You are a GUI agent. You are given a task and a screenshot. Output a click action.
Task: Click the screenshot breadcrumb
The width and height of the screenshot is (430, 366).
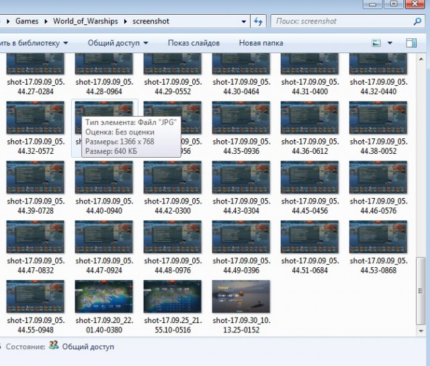click(150, 21)
